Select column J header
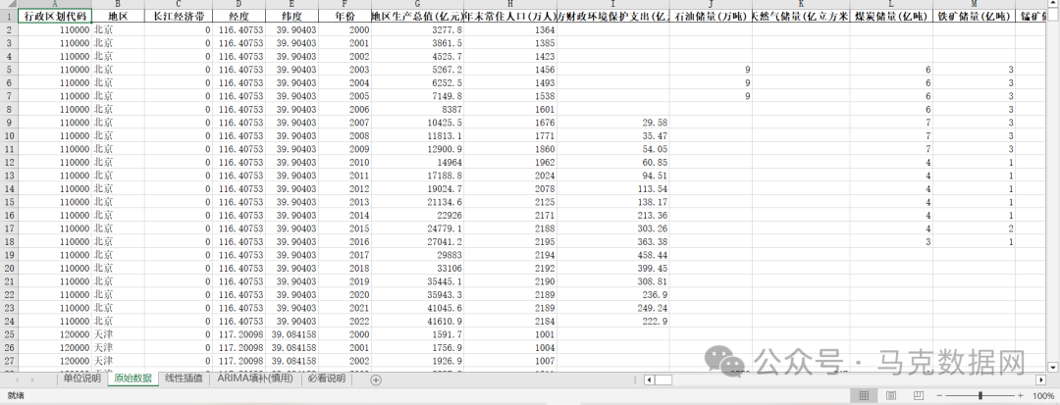Viewport: 1060px width, 405px height. click(711, 4)
